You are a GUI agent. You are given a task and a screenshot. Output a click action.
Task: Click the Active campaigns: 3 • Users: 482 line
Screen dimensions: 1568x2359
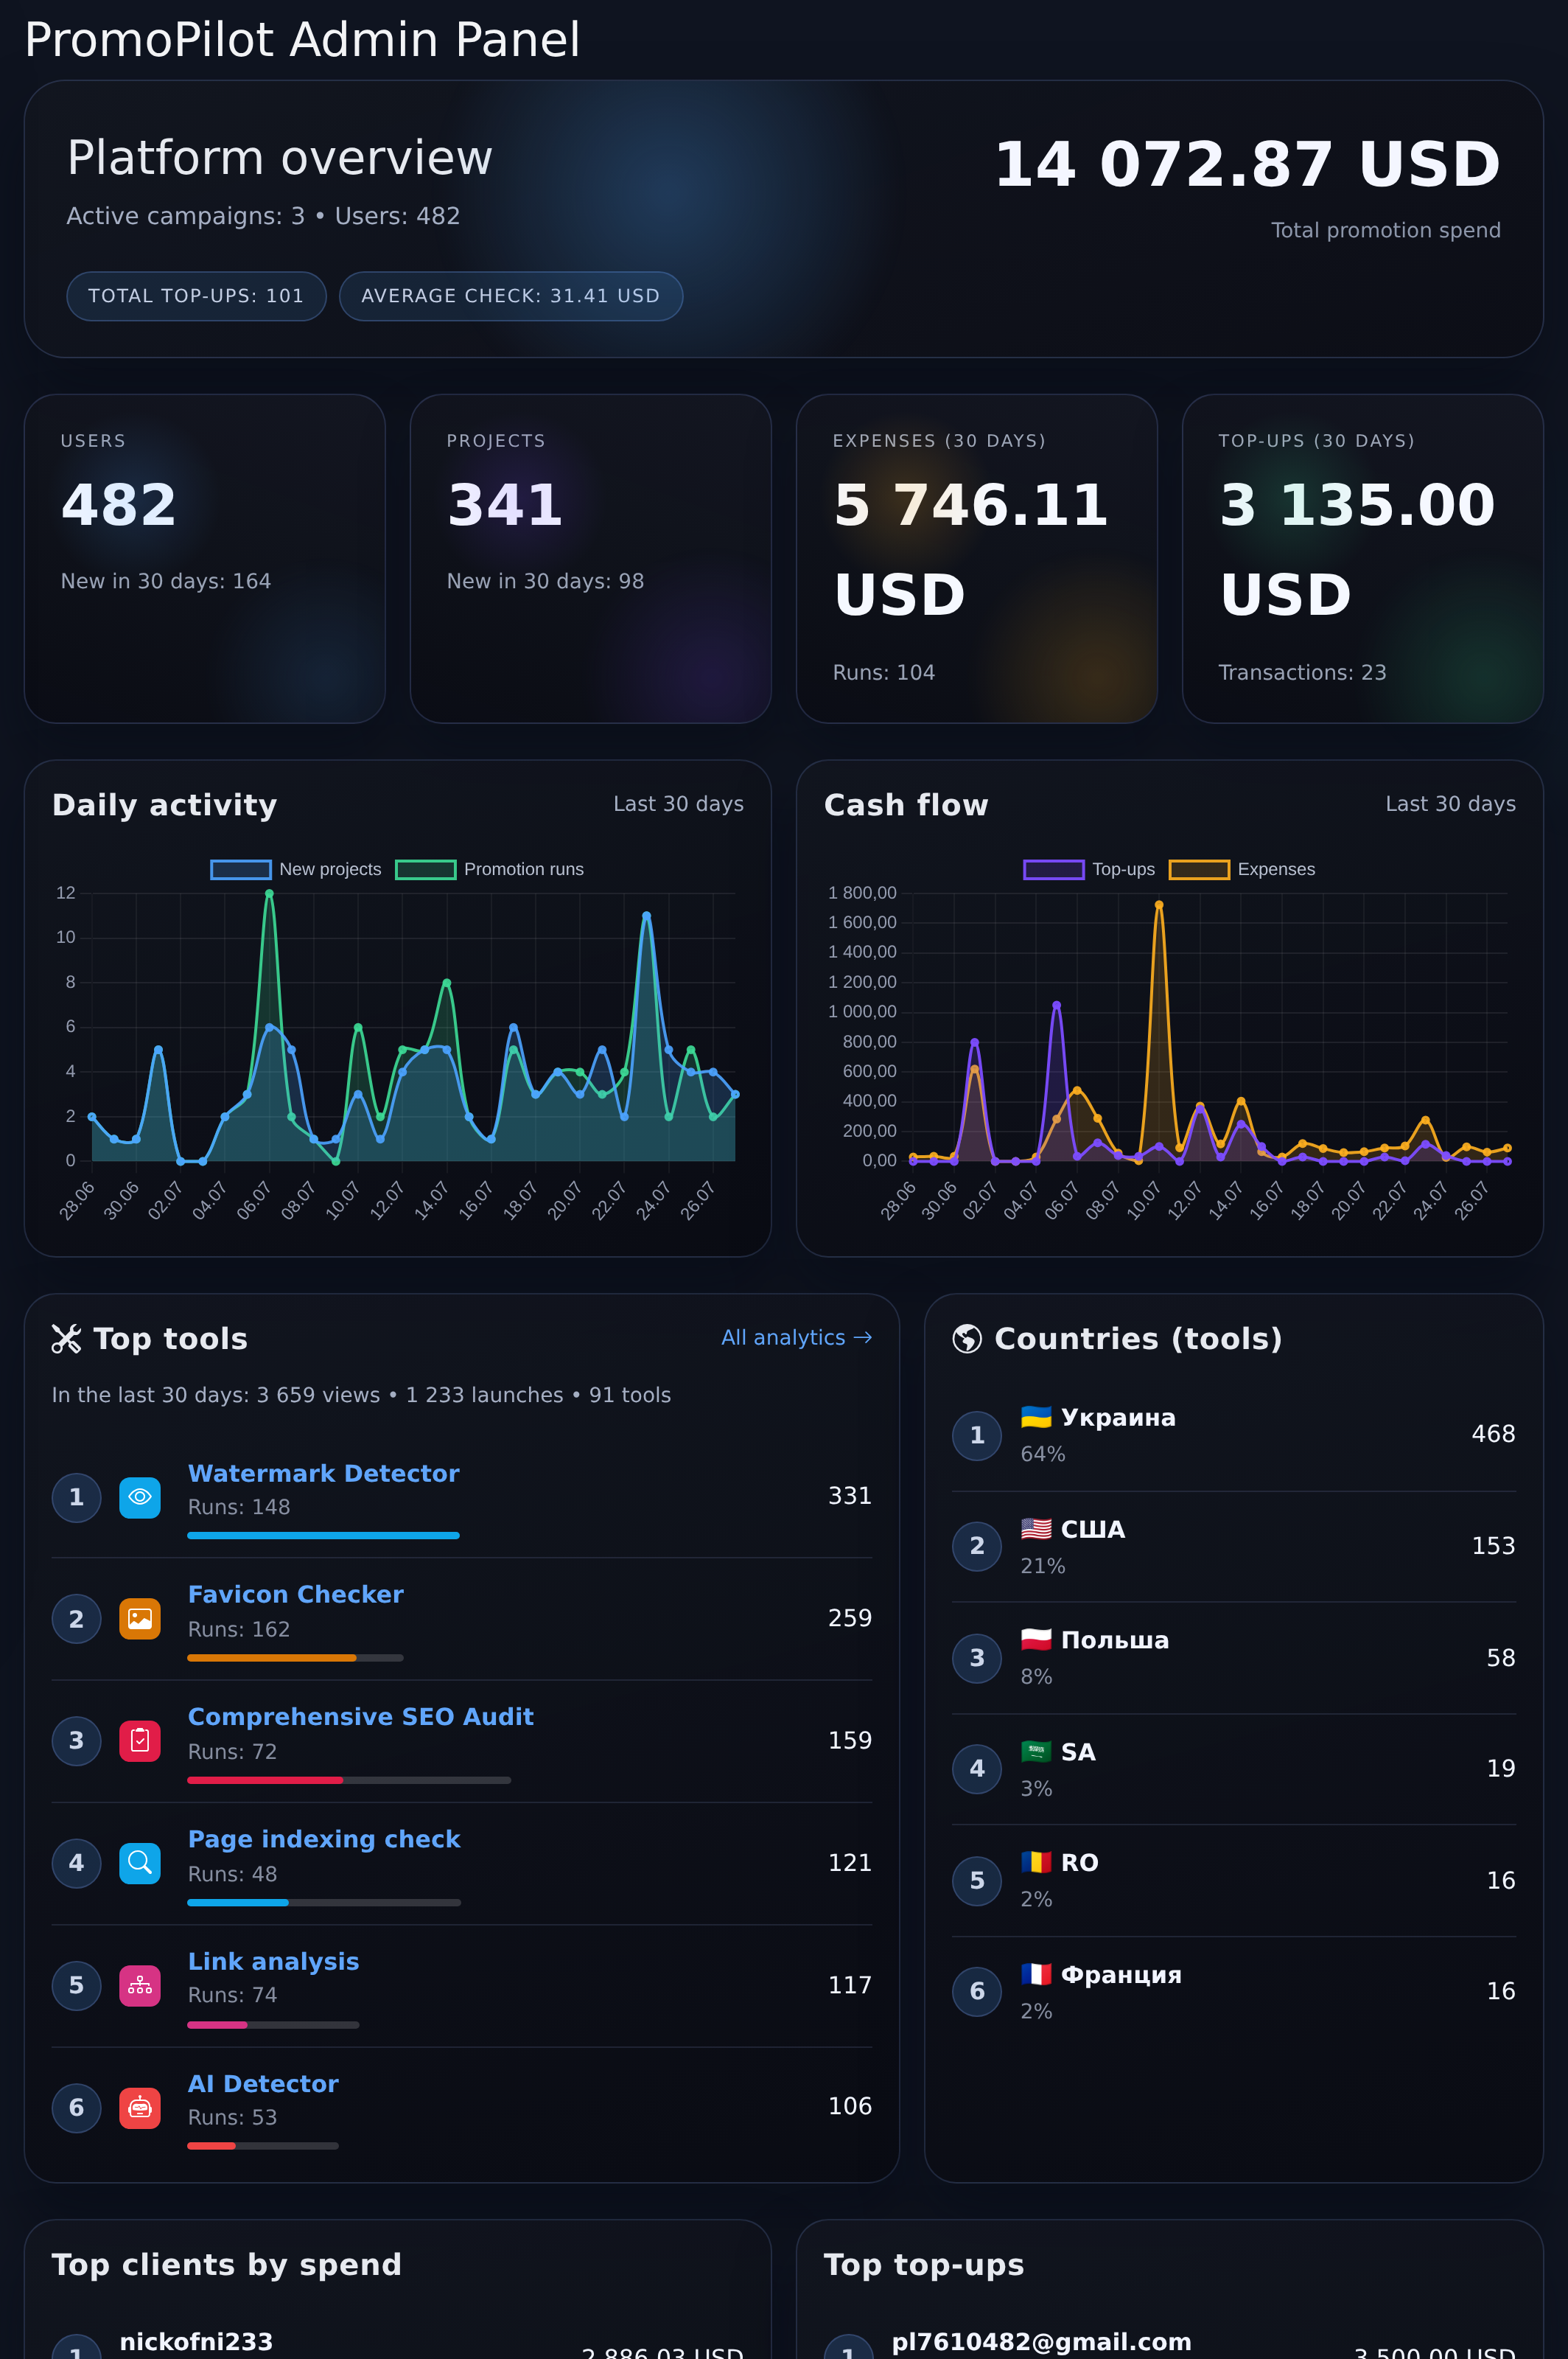(x=263, y=216)
